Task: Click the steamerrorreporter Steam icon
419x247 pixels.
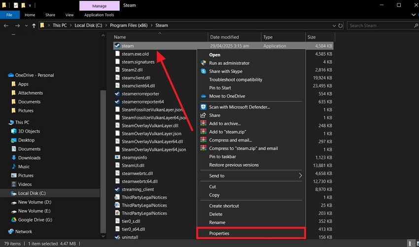Action: [117, 94]
